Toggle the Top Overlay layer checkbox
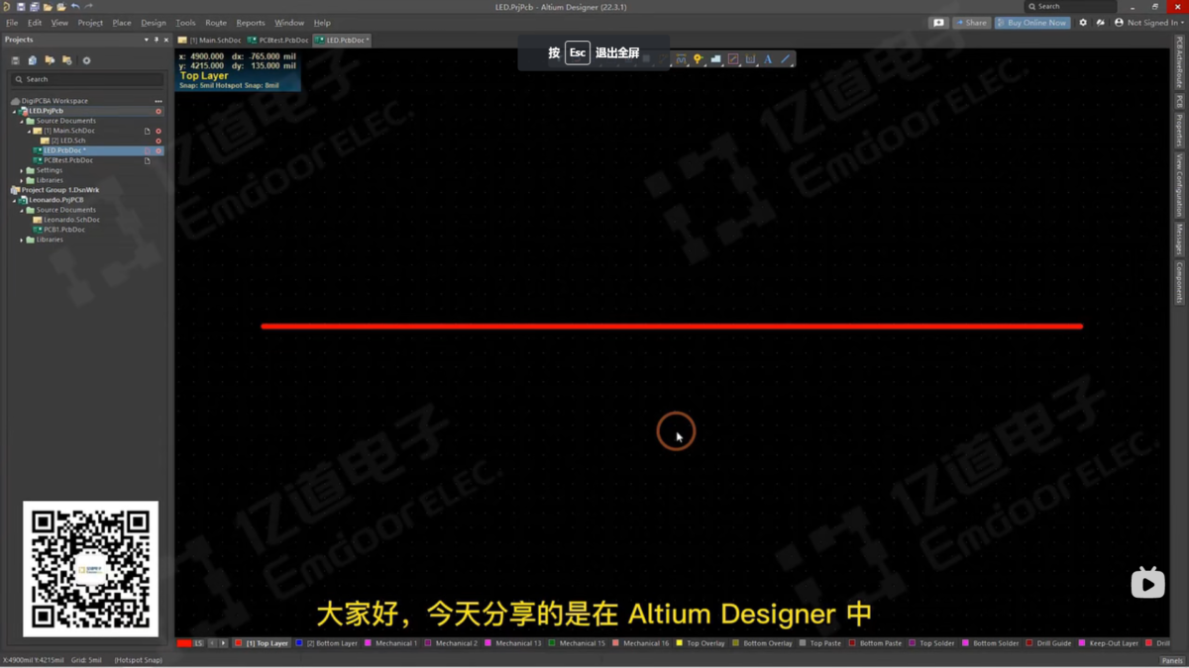This screenshot has width=1189, height=668. coord(679,643)
